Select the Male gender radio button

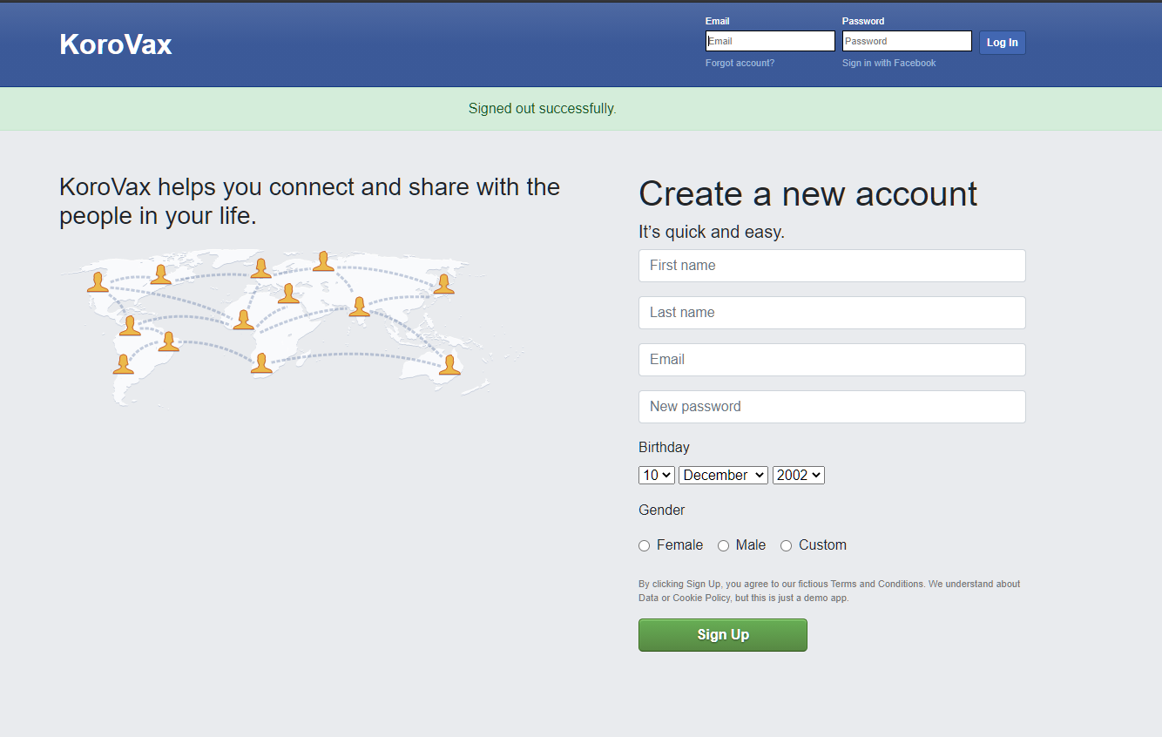click(723, 546)
